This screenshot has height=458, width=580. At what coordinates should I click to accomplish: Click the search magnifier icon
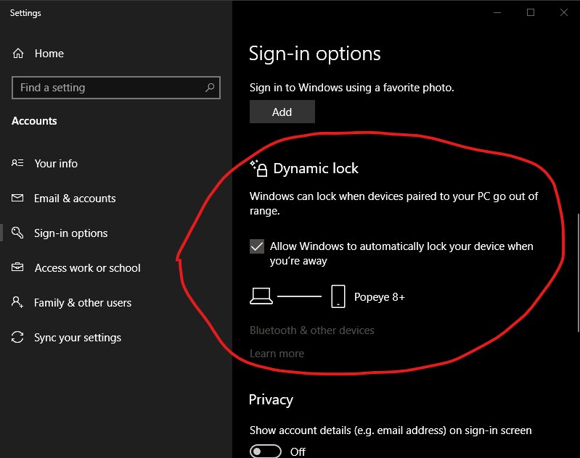pos(210,88)
